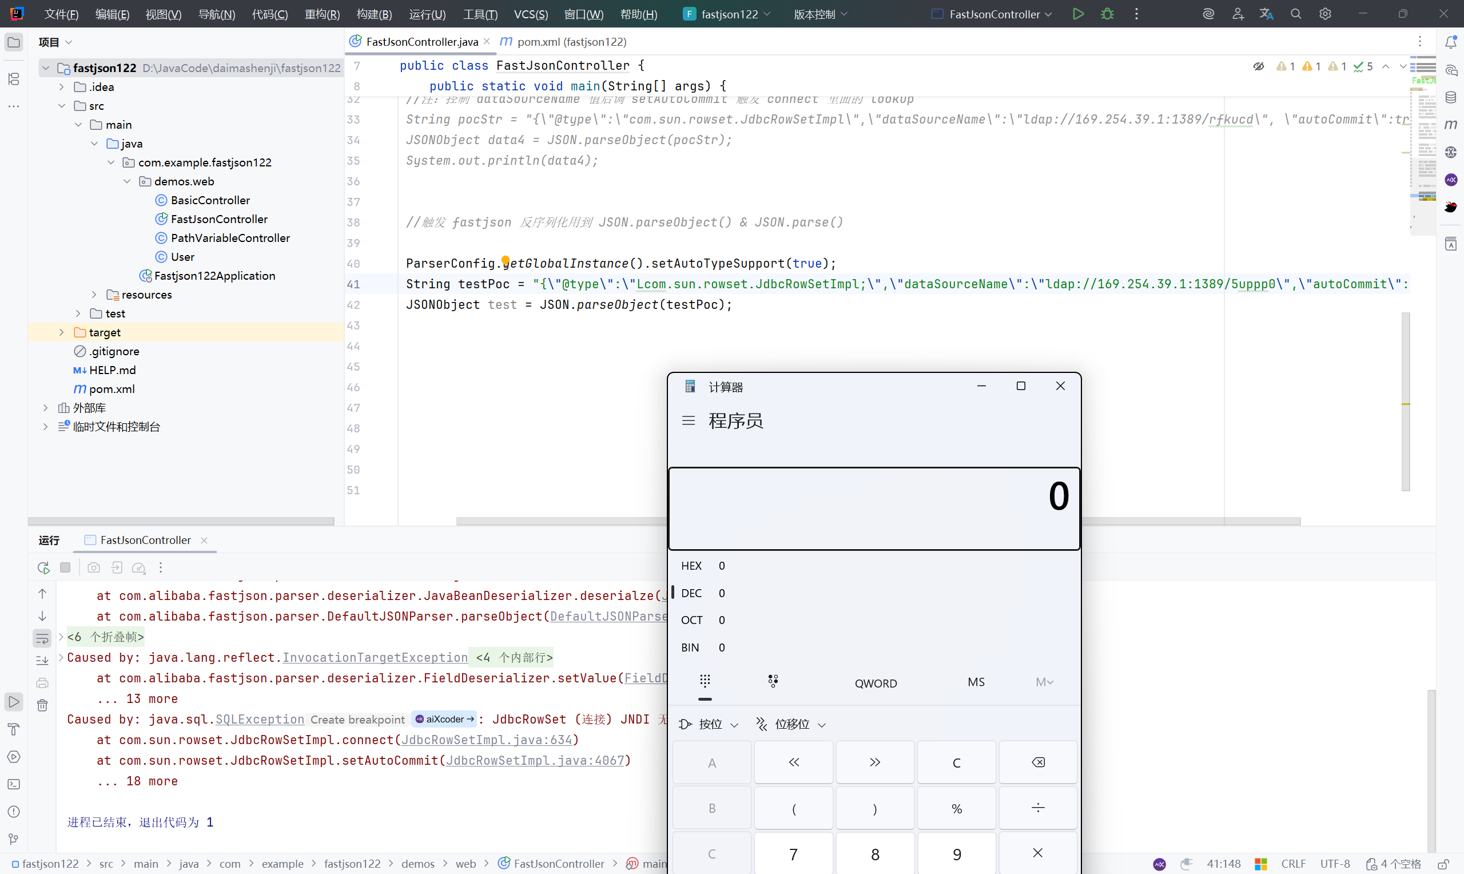Image resolution: width=1464 pixels, height=874 pixels.
Task: Switch calculator to bit toggling keypad
Action: 773,681
